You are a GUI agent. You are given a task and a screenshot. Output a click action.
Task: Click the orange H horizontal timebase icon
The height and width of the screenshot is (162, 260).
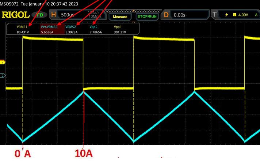(54, 15)
